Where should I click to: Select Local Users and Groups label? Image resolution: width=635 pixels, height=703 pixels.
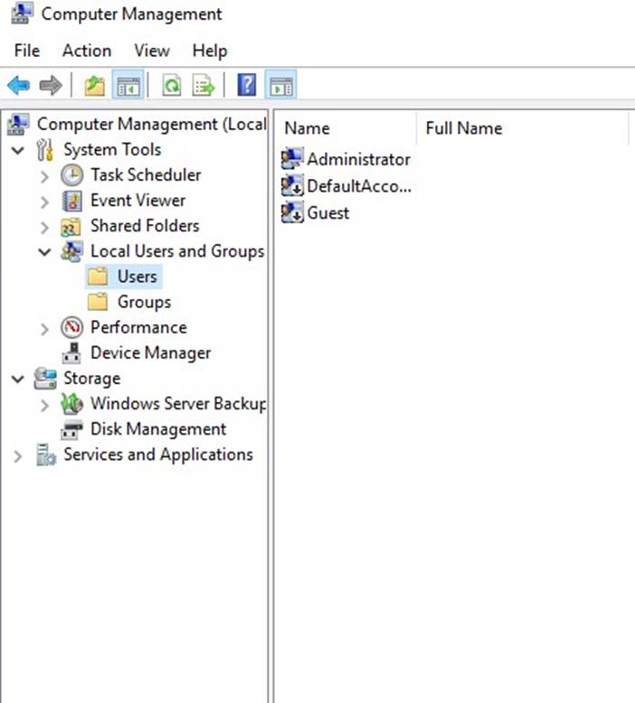(x=177, y=251)
